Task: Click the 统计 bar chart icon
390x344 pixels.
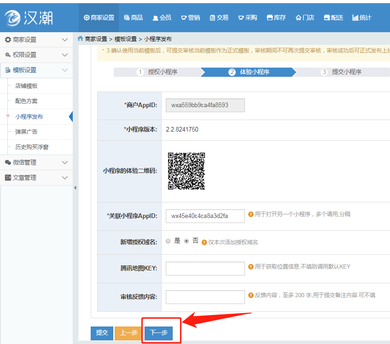Action: point(355,17)
